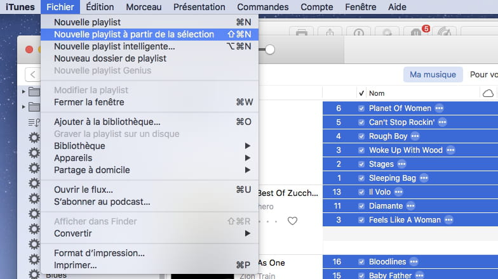Click the cloud status column header

[x=488, y=93]
